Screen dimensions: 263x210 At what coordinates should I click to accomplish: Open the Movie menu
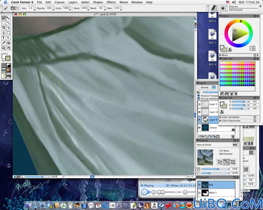[124, 2]
